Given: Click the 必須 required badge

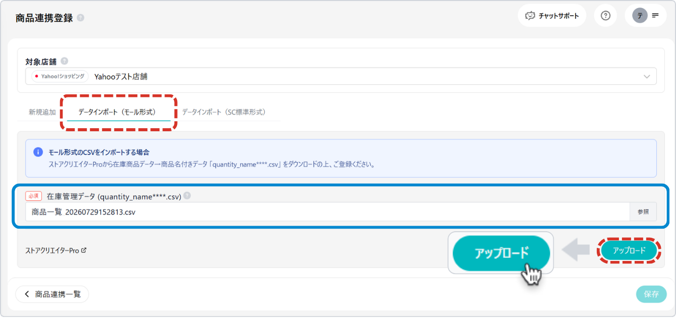Looking at the screenshot, I should click(x=33, y=196).
